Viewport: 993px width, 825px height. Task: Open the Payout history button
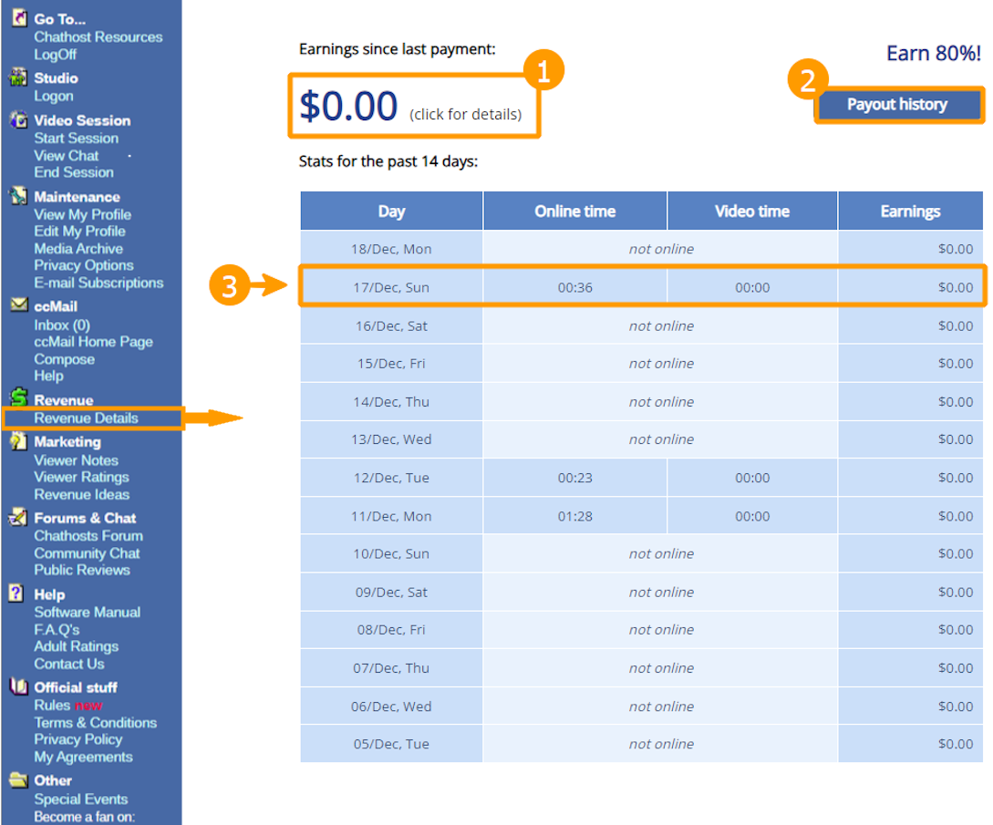tap(897, 105)
